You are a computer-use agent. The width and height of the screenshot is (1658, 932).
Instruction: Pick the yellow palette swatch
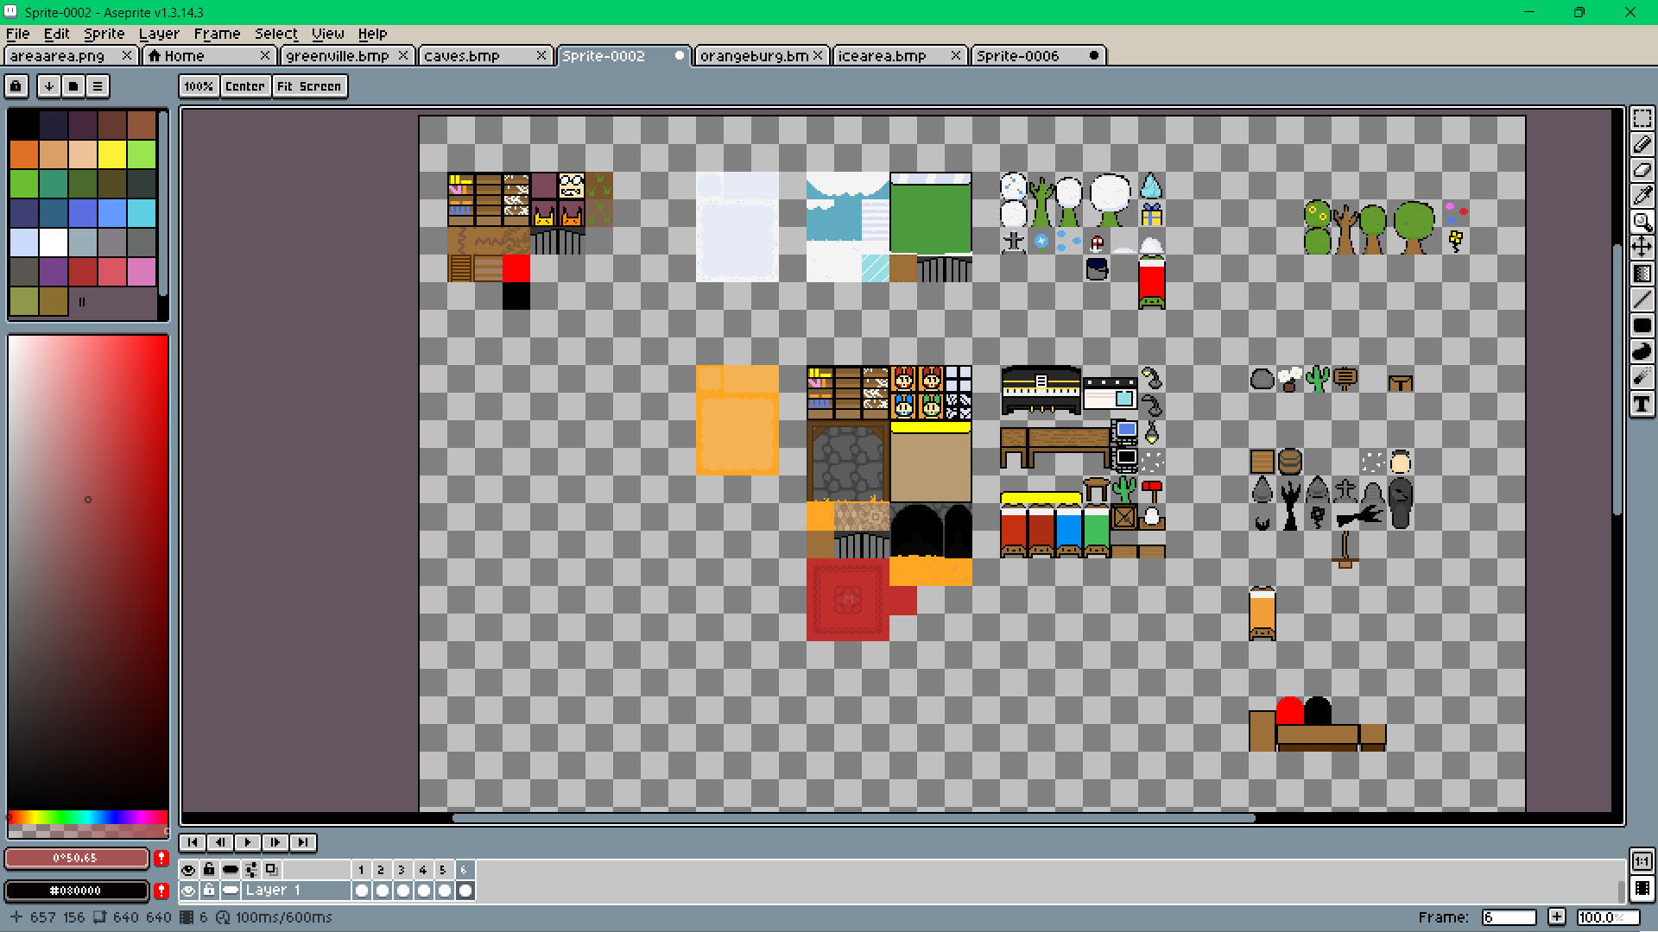point(112,154)
